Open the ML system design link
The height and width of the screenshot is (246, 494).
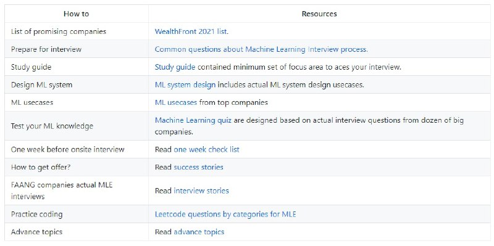(185, 85)
